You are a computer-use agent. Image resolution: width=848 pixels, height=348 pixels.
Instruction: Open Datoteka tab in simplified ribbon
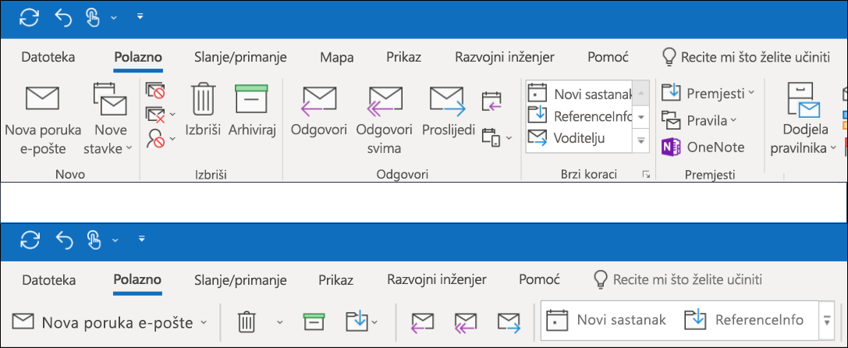(x=48, y=280)
